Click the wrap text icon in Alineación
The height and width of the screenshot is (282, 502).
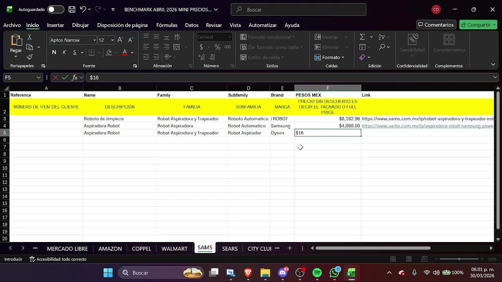[x=177, y=37]
